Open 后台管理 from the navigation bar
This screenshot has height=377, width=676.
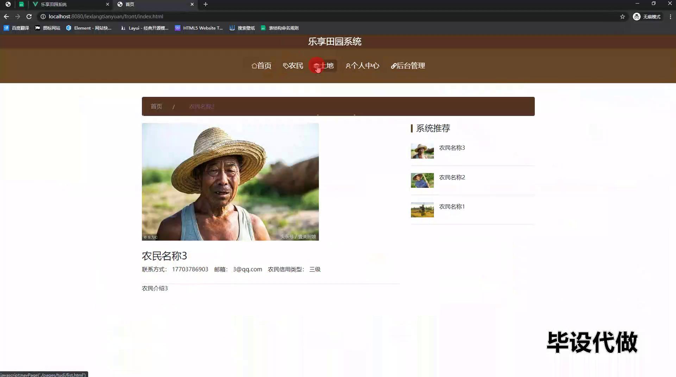click(x=408, y=66)
